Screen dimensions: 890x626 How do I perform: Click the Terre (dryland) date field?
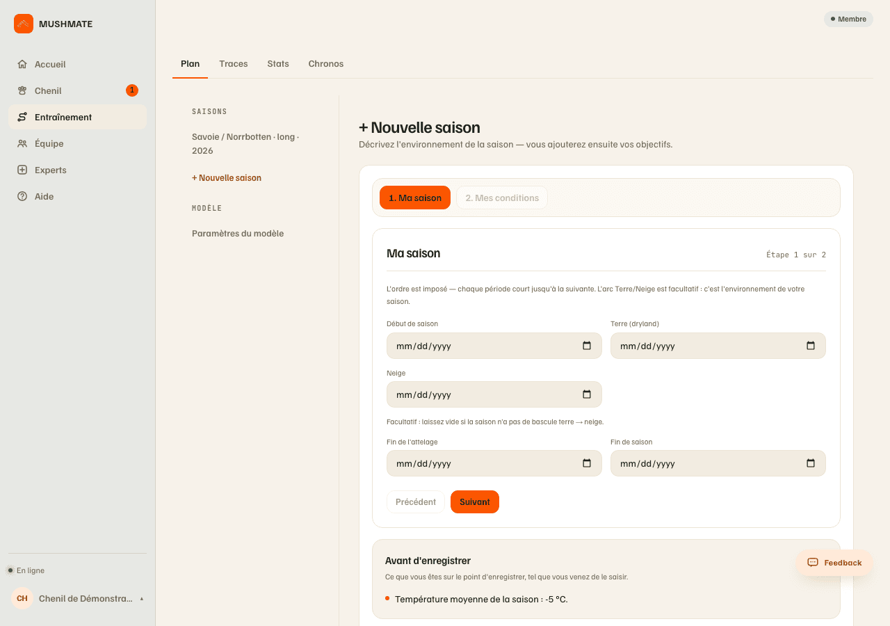pyautogui.click(x=718, y=346)
